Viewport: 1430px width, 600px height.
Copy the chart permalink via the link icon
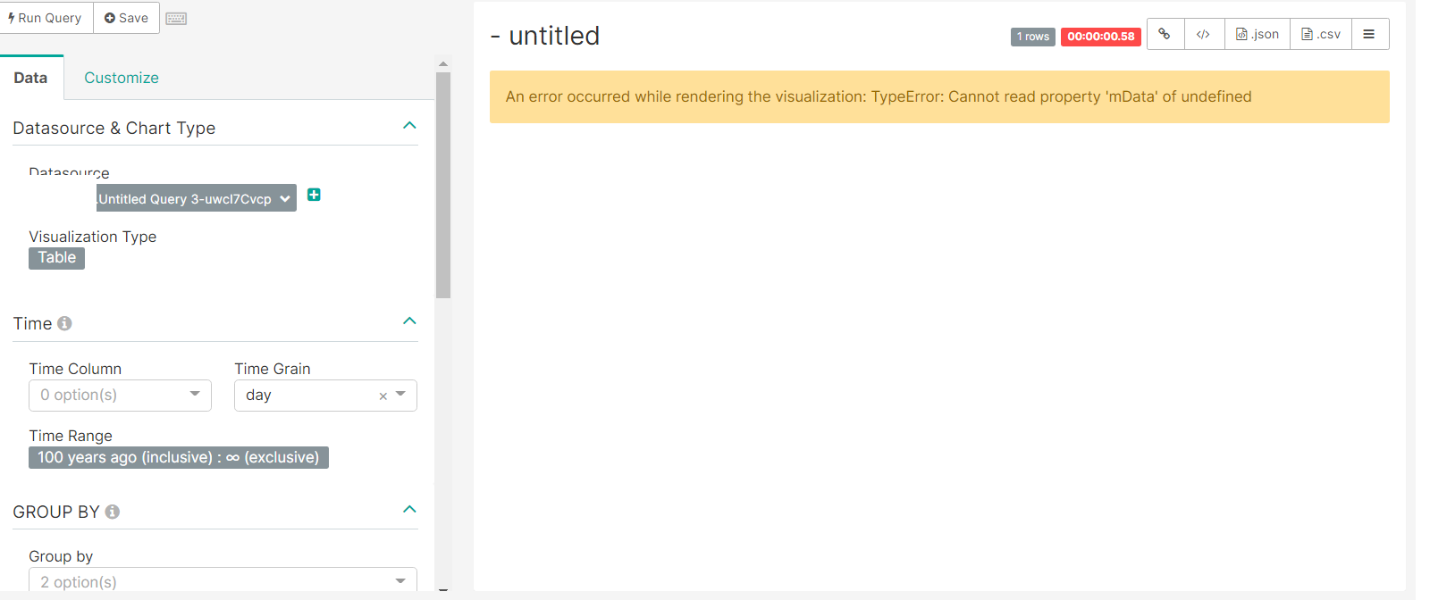[x=1165, y=34]
